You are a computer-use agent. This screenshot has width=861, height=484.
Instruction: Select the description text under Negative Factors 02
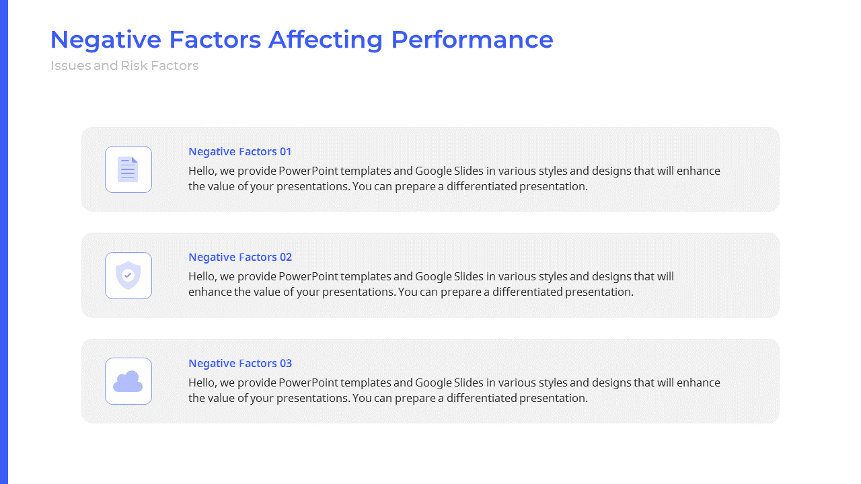click(430, 284)
